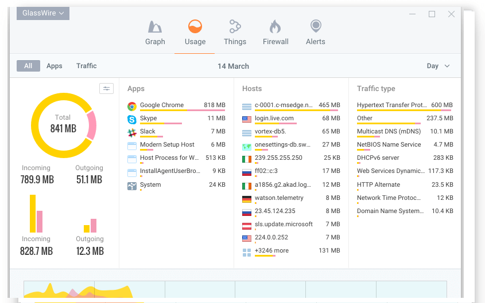
Task: Click the flag icon beside 23.45.124.235
Action: (x=247, y=213)
